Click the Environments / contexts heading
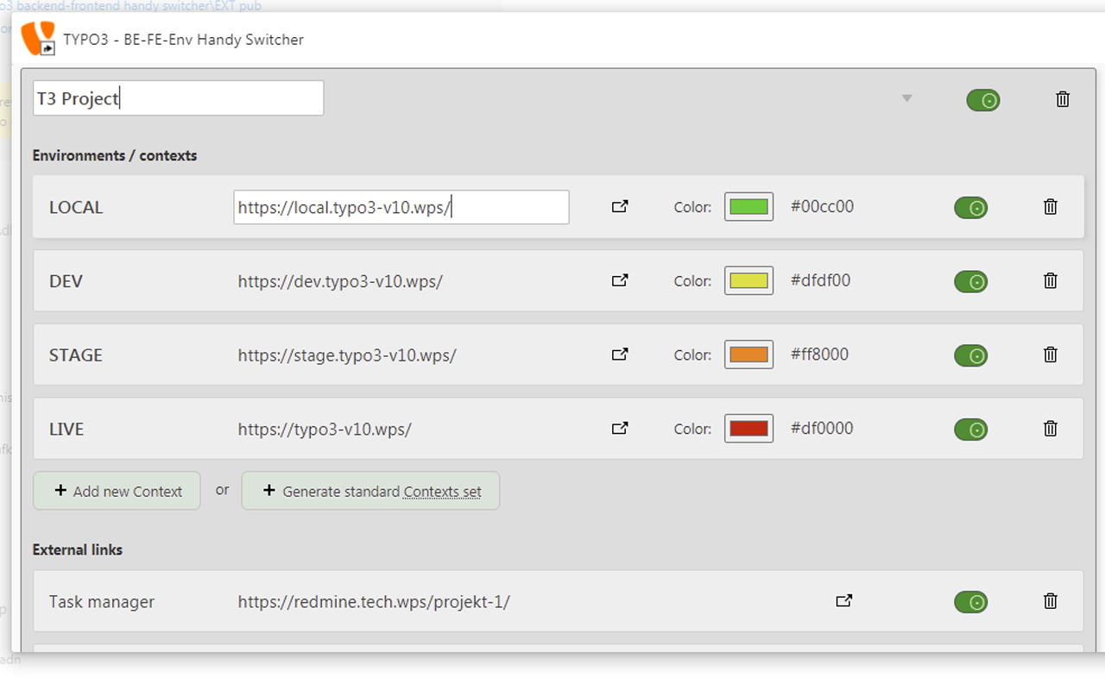Screen dimensions: 1105x690 pos(115,156)
